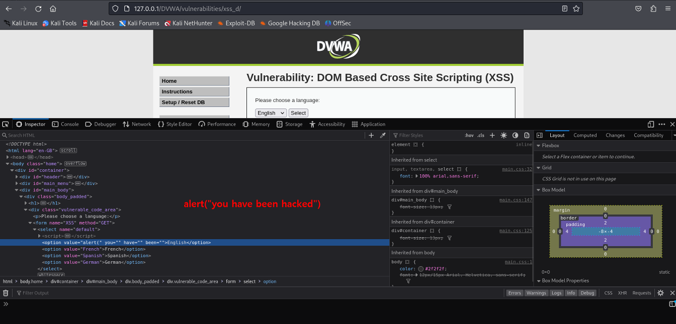Open Exploit-DB bookmark

pos(236,23)
